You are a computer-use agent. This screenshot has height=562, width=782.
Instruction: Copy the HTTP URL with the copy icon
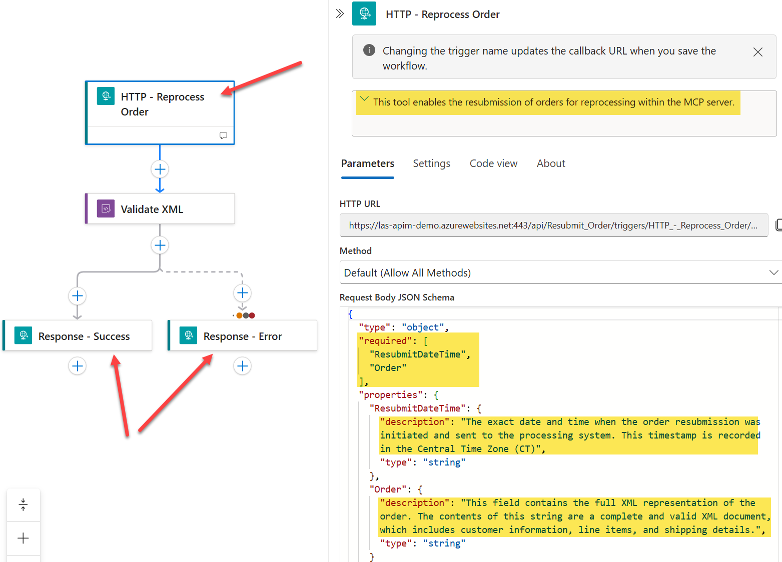(778, 225)
